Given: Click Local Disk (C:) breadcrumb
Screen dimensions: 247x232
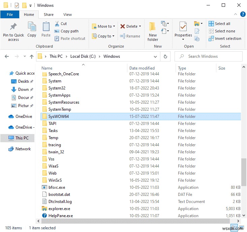Looking at the screenshot, I should coord(83,56).
